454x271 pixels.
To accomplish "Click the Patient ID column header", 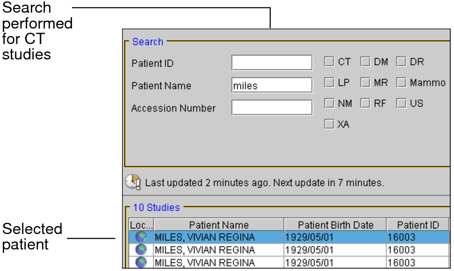I will pos(418,225).
